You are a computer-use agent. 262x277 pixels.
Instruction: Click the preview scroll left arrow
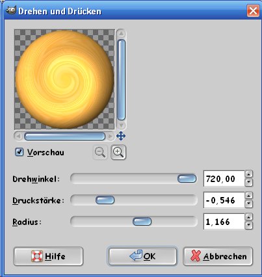[18, 137]
